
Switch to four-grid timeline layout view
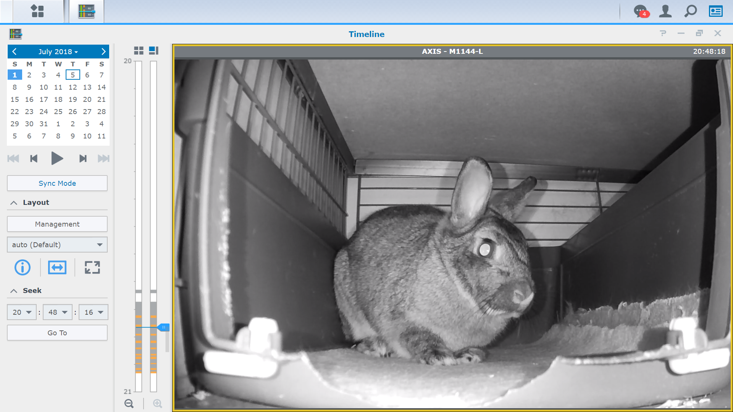pyautogui.click(x=139, y=50)
